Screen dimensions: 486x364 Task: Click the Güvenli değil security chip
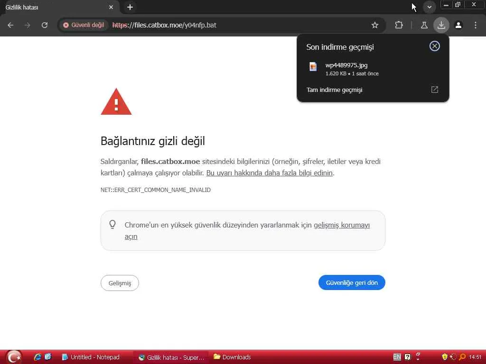84,25
